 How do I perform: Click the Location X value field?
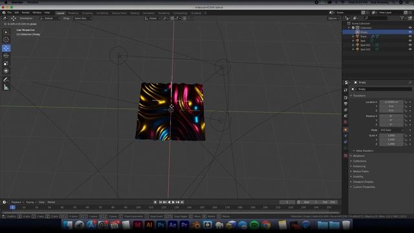pos(391,102)
